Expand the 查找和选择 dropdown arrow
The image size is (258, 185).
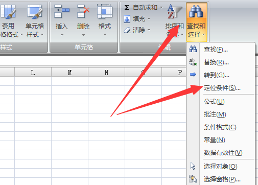[204, 35]
